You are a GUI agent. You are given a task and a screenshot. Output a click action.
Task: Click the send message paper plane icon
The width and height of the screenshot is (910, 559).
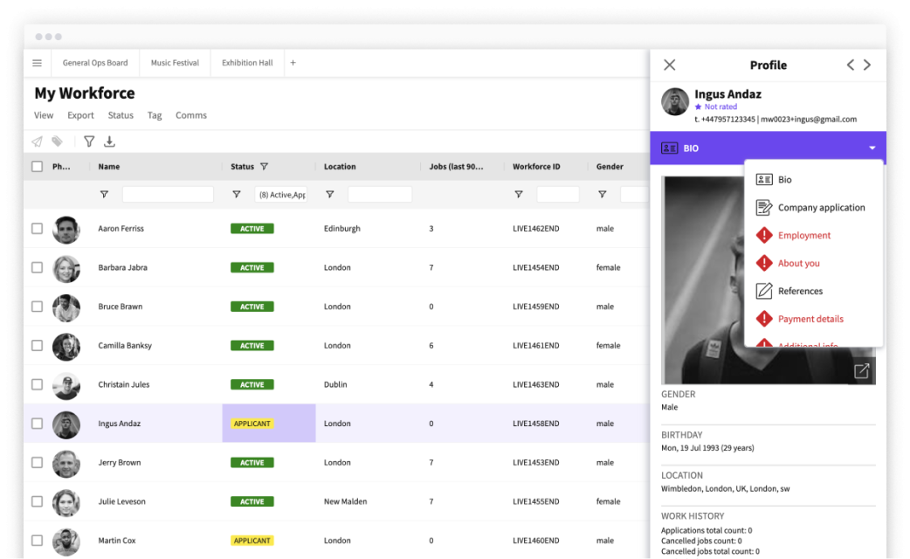[x=37, y=141]
